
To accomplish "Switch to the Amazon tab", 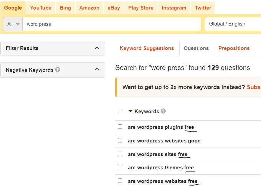I will pyautogui.click(x=89, y=8).
